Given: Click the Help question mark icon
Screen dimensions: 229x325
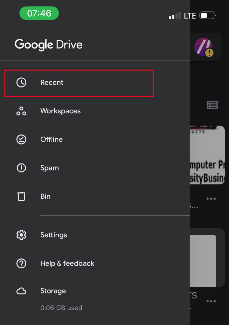Looking at the screenshot, I should click(21, 264).
